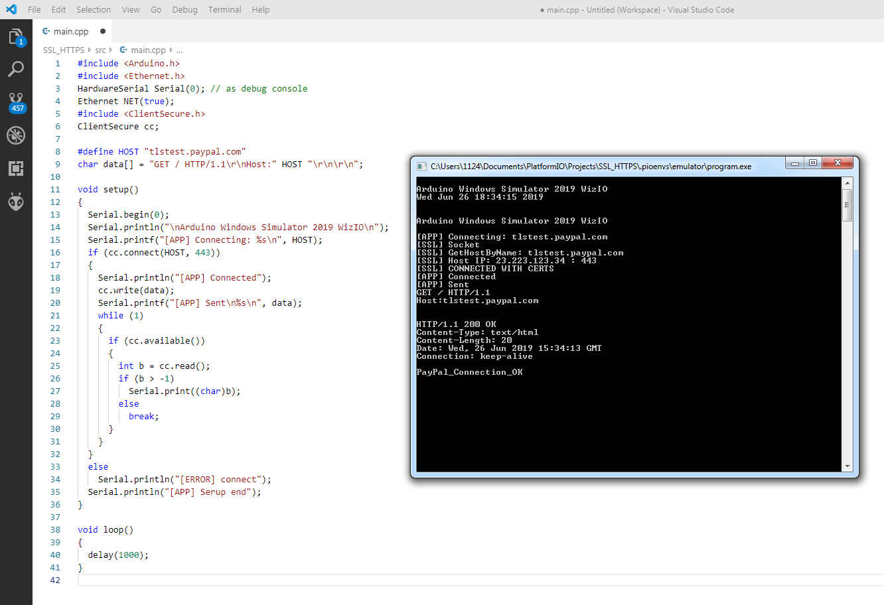Open the Debug menu

click(x=184, y=9)
